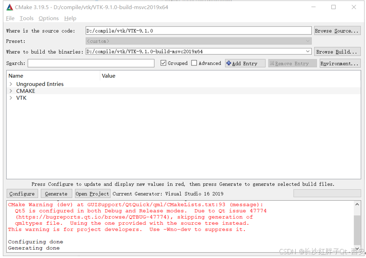The image size is (366, 258).
Task: Click 'Current Generator: Visual Studio 16 2019' text
Action: pyautogui.click(x=168, y=193)
